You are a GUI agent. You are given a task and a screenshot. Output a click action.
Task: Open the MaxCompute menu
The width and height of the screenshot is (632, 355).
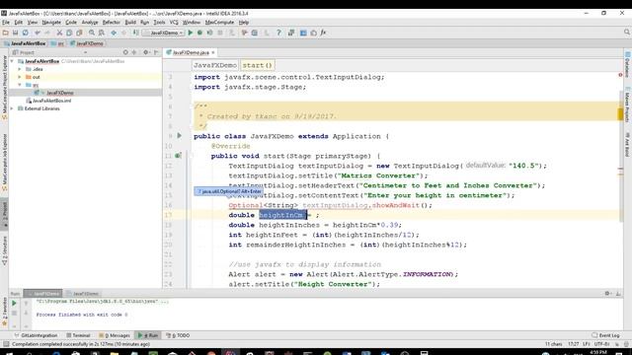click(219, 22)
